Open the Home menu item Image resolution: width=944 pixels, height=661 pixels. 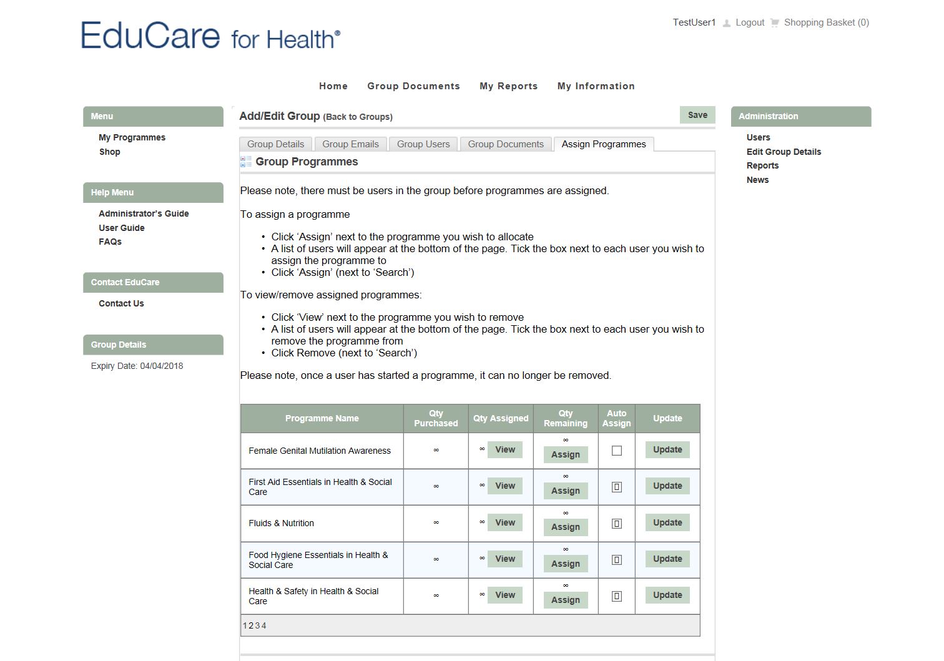pos(333,86)
